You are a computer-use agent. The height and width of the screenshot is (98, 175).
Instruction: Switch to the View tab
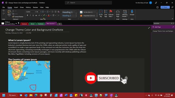click(42, 7)
